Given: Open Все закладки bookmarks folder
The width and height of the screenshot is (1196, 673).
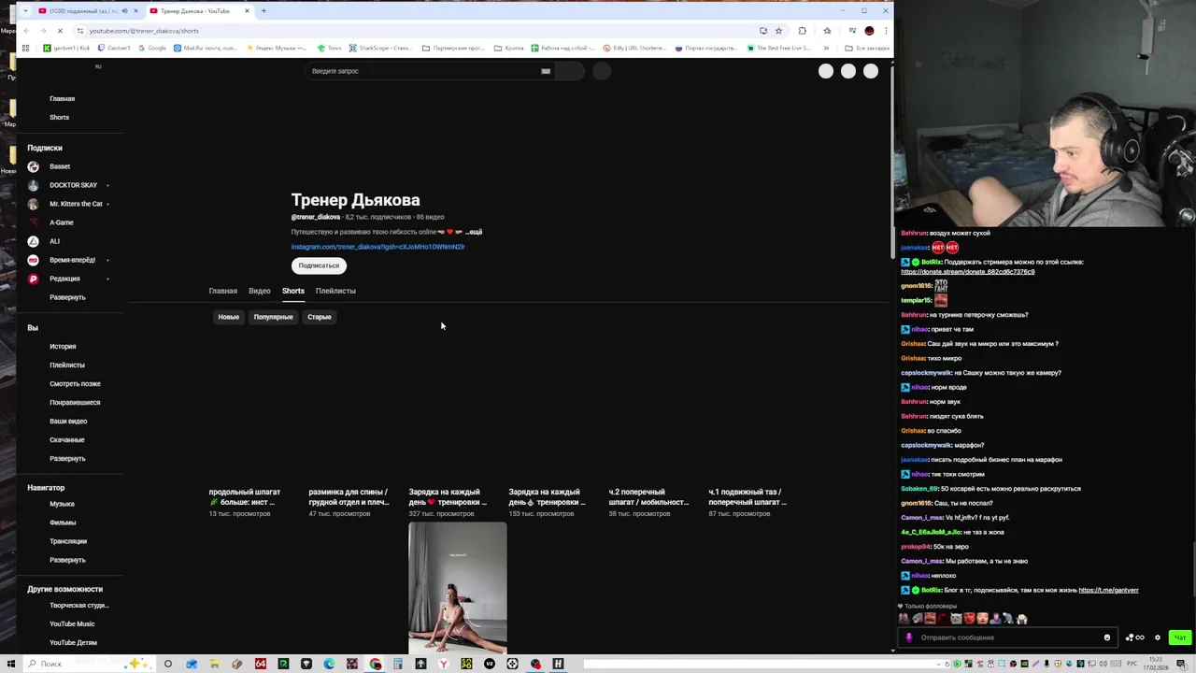Looking at the screenshot, I should [867, 48].
